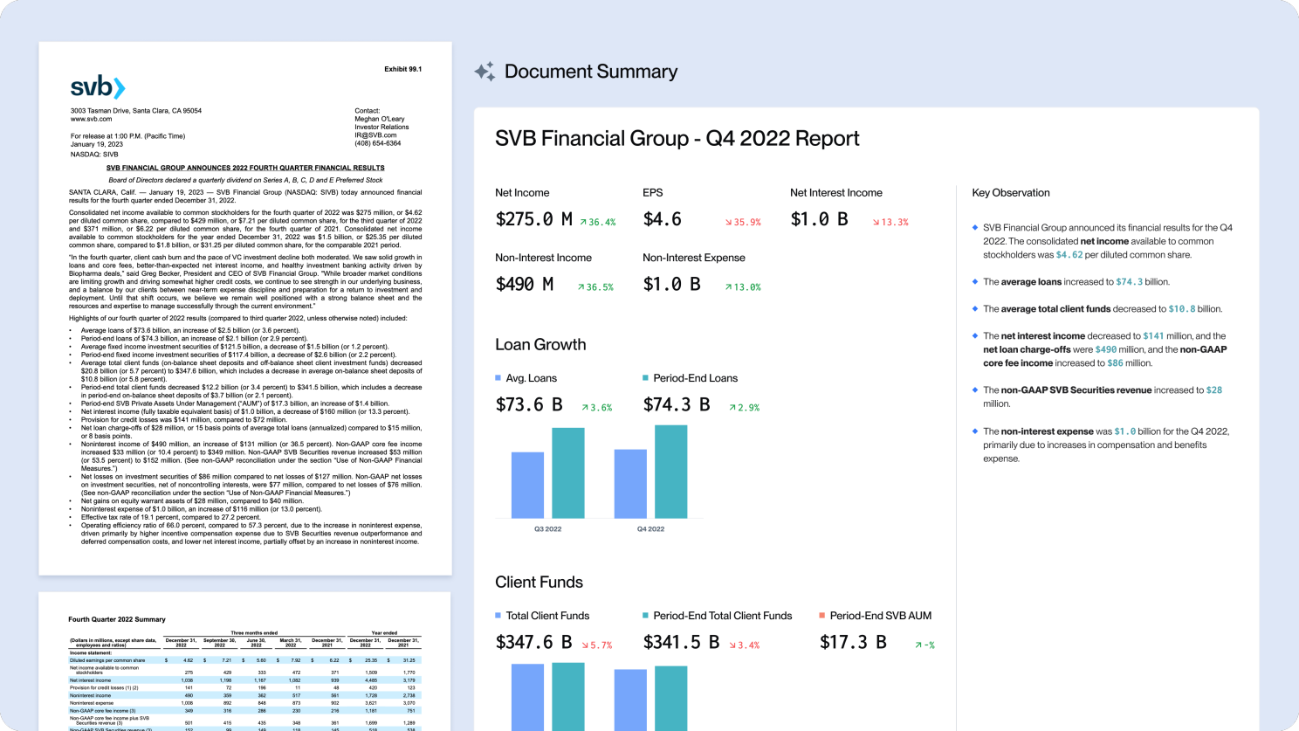
Task: Click the up-arrow -% indicator for SVB AUM
Action: pos(924,645)
